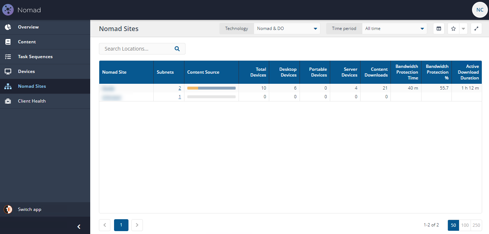Viewport: 489px width, 234px height.
Task: Click the Overview pie chart icon
Action: [8, 27]
